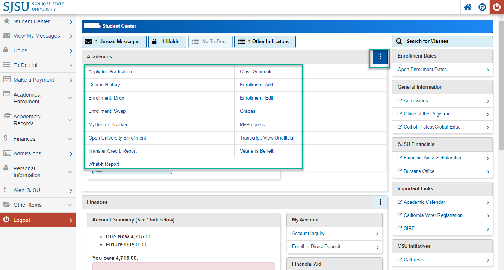This screenshot has height=270, width=504.
Task: Click the envelope icon for Unread Messages
Action: 89,42
